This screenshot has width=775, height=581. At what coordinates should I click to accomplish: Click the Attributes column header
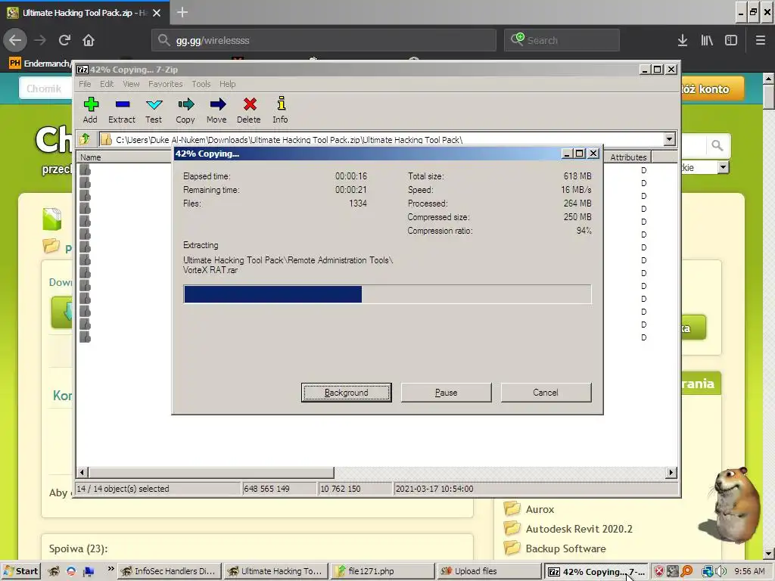coord(627,157)
